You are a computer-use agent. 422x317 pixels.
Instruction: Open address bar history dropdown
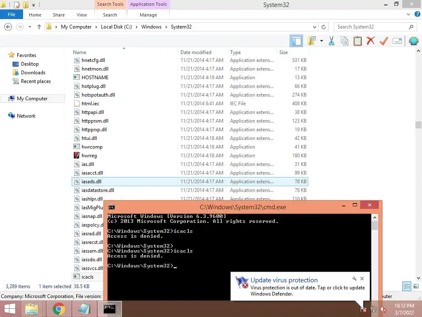point(314,27)
